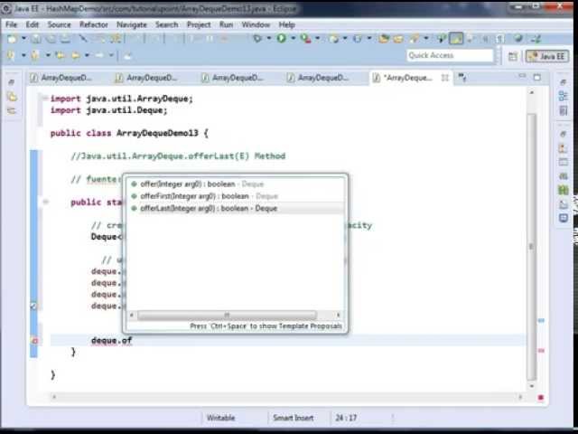The height and width of the screenshot is (434, 578).
Task: Click the blue marker in overview ruler
Action: pyautogui.click(x=541, y=320)
